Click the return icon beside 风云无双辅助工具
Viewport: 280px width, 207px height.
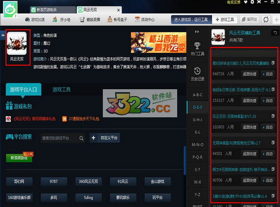pyautogui.click(x=275, y=33)
